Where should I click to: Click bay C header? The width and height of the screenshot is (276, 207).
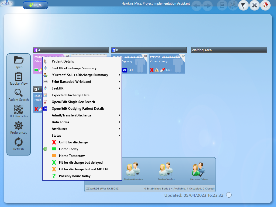pyautogui.click(x=37, y=89)
